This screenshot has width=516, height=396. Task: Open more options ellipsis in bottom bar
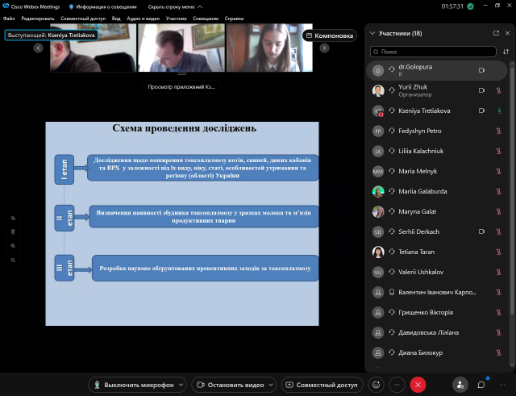(x=397, y=385)
